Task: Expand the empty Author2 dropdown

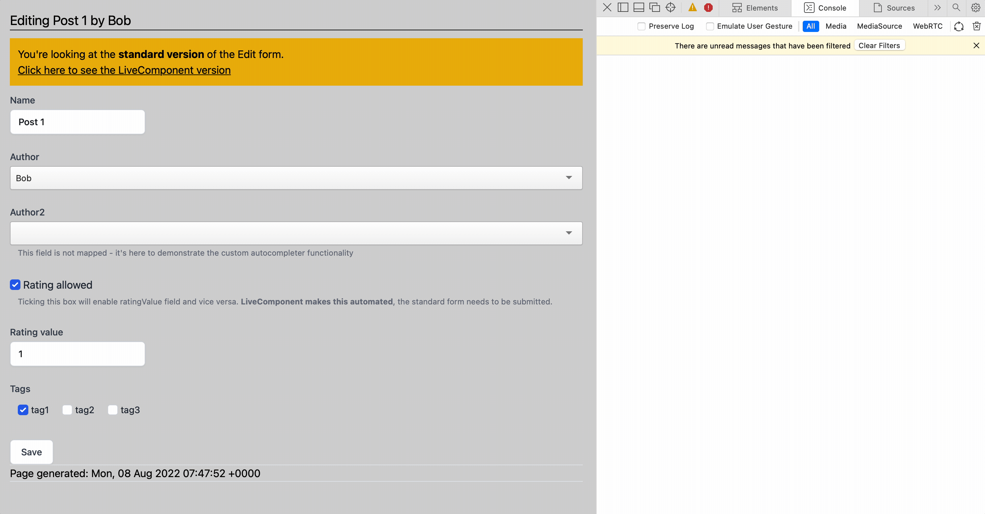Action: [296, 233]
